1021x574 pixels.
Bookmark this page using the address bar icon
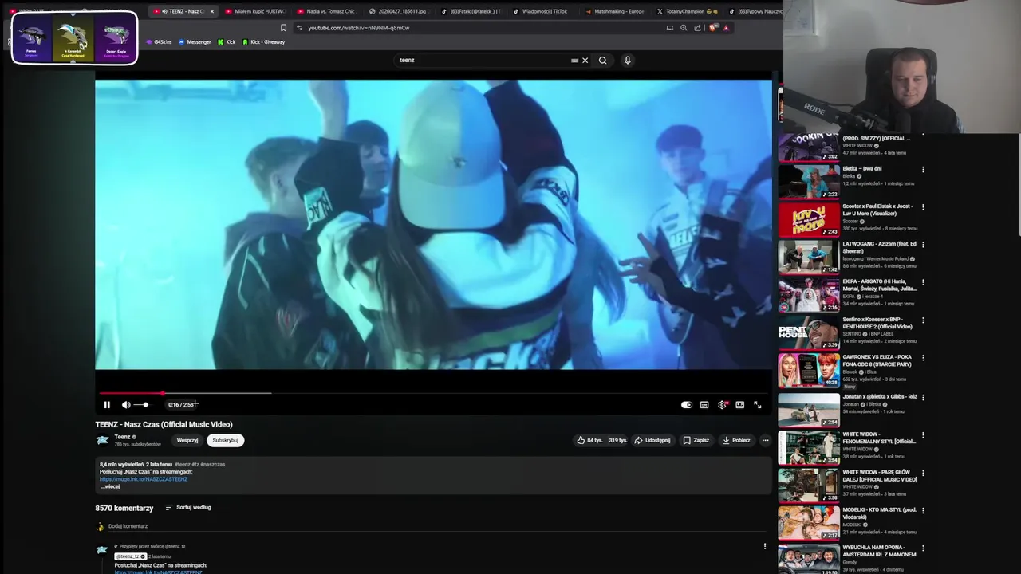[x=283, y=28]
